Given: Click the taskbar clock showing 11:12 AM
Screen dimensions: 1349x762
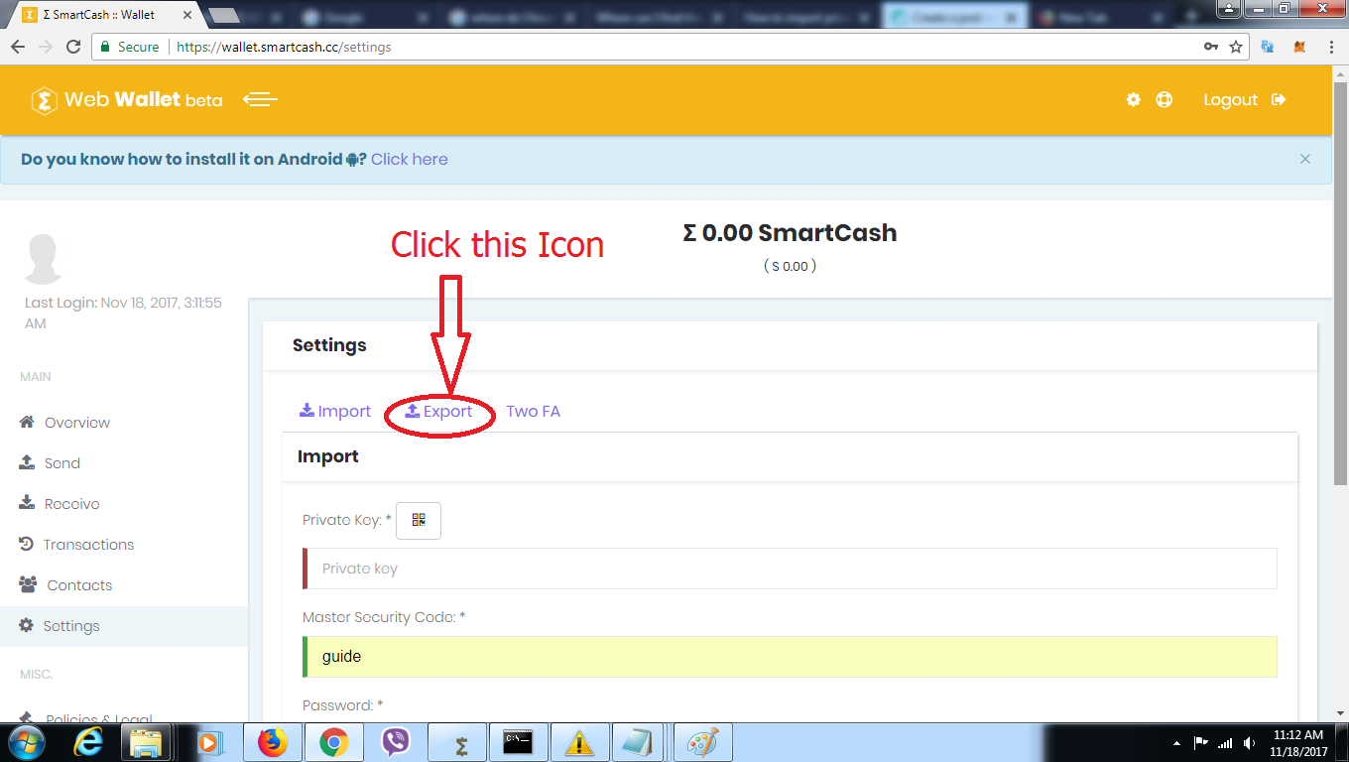Looking at the screenshot, I should (x=1298, y=743).
